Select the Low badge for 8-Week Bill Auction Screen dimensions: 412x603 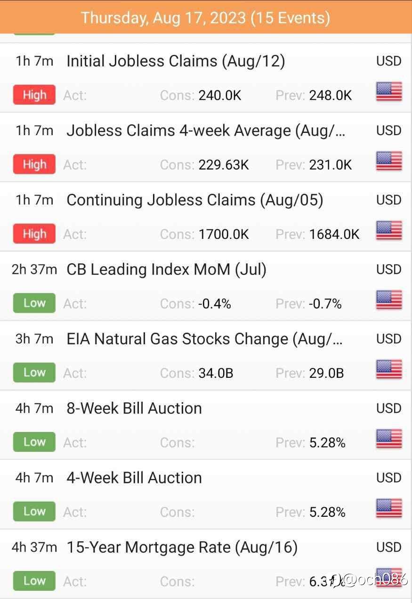point(34,442)
